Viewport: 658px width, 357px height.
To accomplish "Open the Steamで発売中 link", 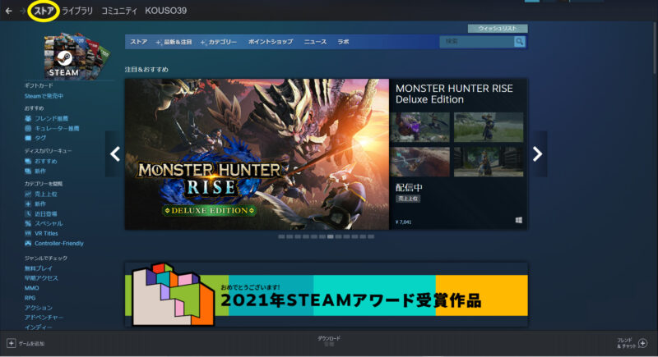I will click(44, 96).
